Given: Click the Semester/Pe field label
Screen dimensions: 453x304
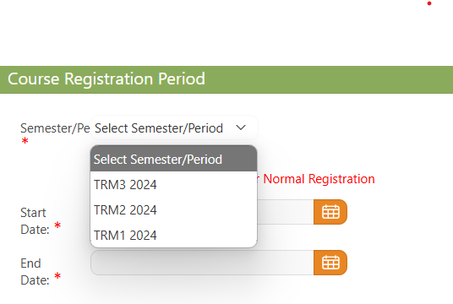Looking at the screenshot, I should [55, 128].
